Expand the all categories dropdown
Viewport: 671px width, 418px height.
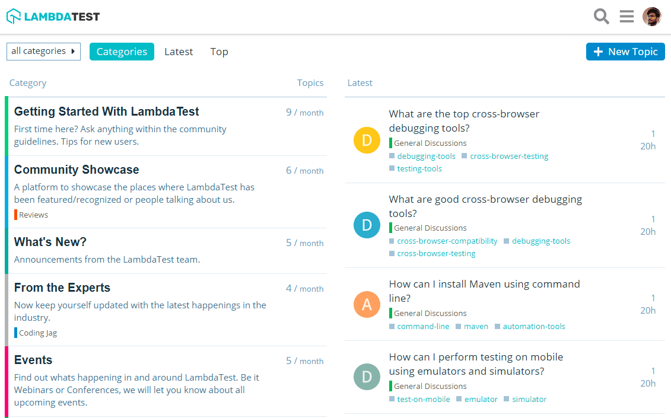tap(43, 52)
